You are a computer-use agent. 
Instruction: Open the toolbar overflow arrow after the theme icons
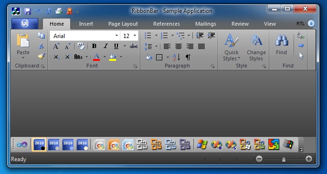tap(301, 149)
